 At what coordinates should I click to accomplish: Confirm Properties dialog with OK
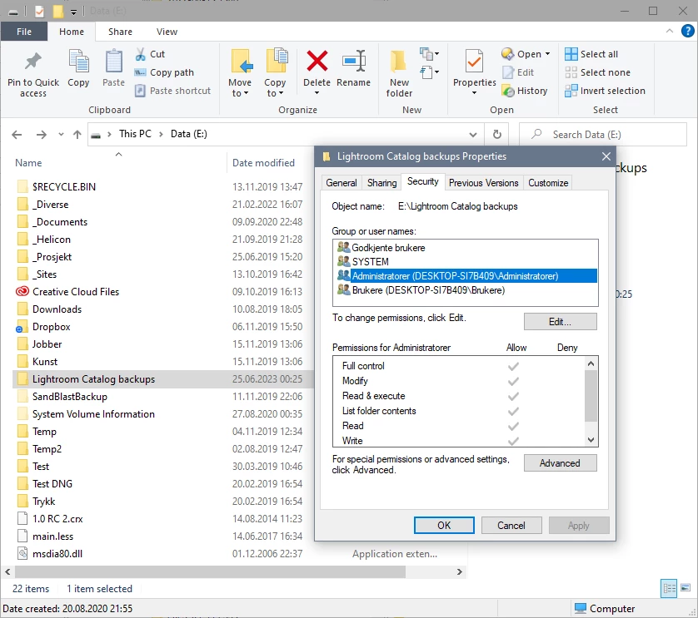(444, 525)
